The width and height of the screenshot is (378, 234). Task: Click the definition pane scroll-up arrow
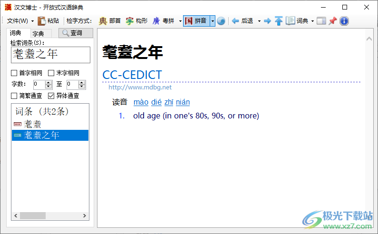pos(369,39)
